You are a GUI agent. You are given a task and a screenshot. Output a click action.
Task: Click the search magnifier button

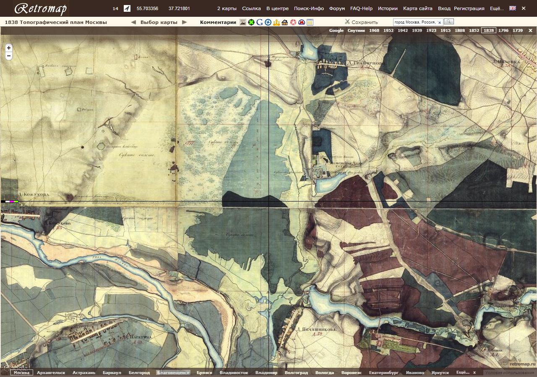pyautogui.click(x=448, y=21)
